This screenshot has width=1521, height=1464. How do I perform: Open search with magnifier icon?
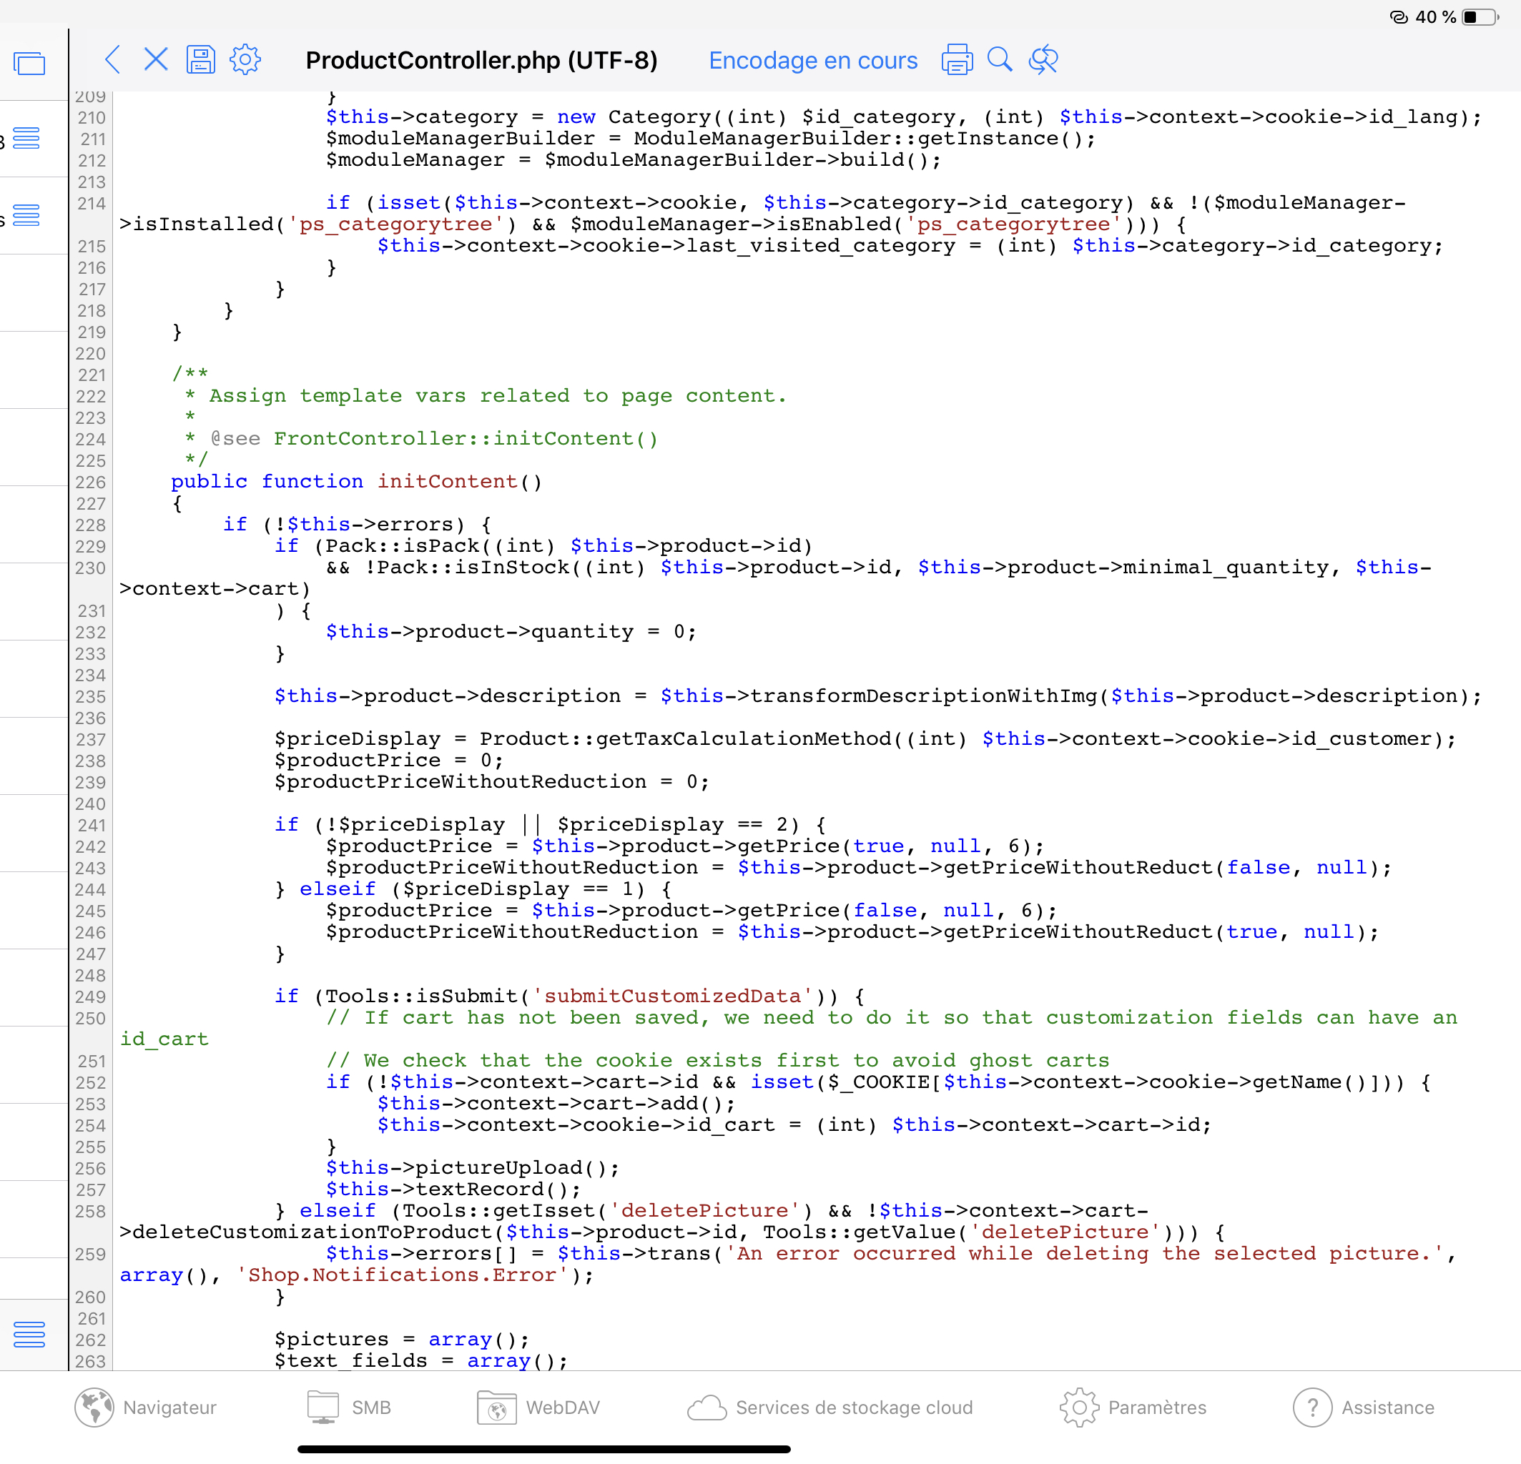click(1000, 60)
